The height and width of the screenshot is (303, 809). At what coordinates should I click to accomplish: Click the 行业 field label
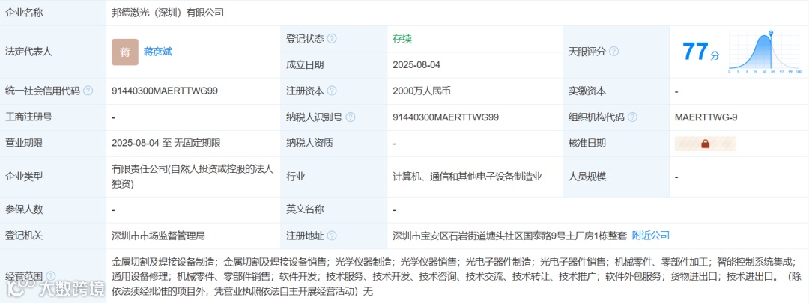[x=296, y=177]
